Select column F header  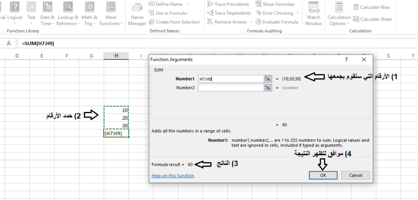67,55
